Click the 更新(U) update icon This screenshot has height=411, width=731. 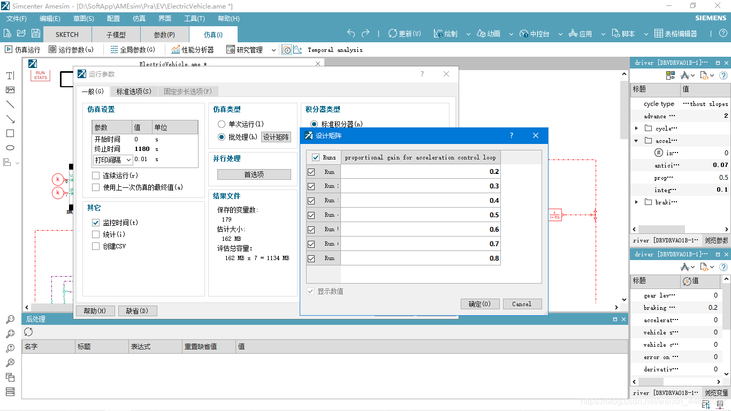pyautogui.click(x=405, y=34)
